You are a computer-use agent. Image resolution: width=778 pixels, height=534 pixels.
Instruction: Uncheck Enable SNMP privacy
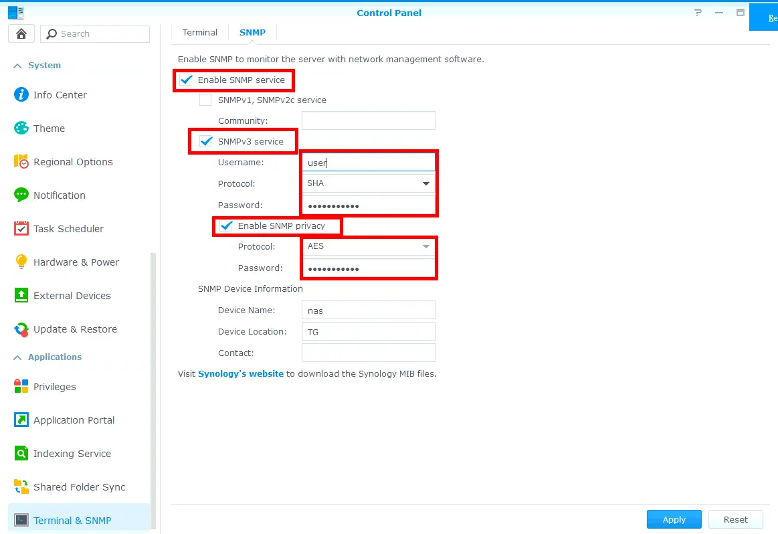coord(225,226)
